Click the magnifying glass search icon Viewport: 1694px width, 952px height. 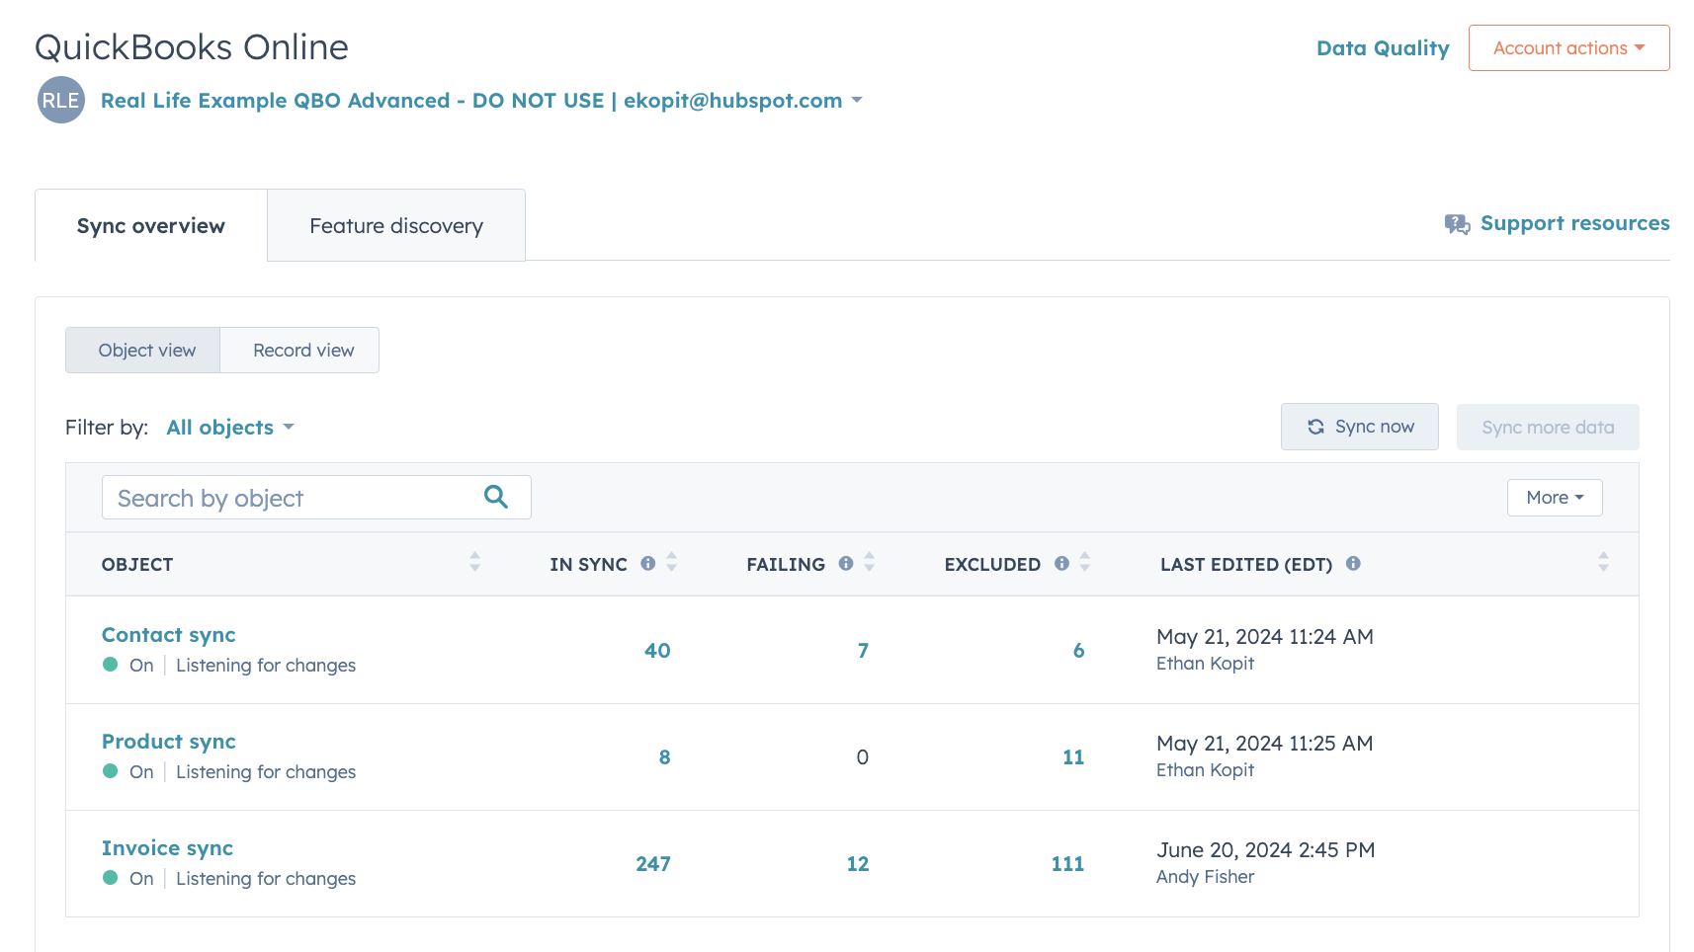point(495,497)
